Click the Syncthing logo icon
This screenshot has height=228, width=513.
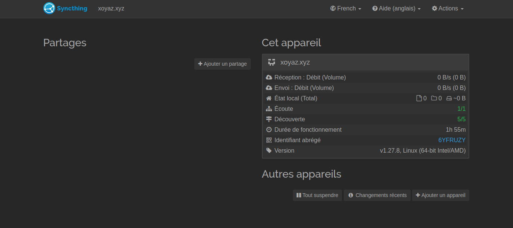(49, 8)
